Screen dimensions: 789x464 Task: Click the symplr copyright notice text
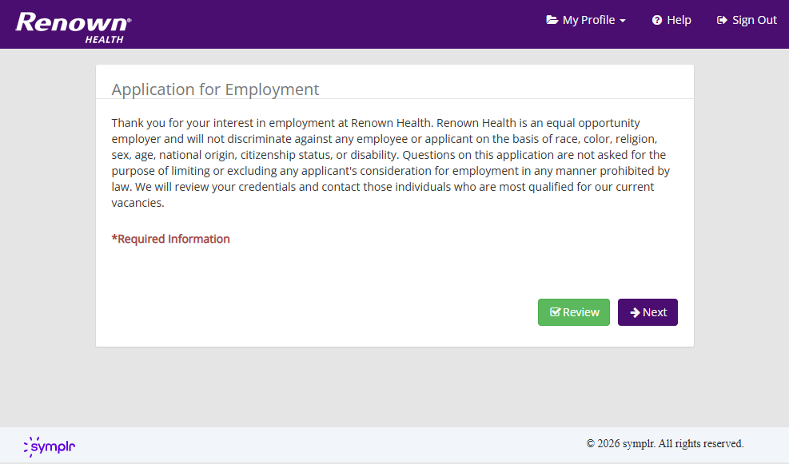[664, 443]
